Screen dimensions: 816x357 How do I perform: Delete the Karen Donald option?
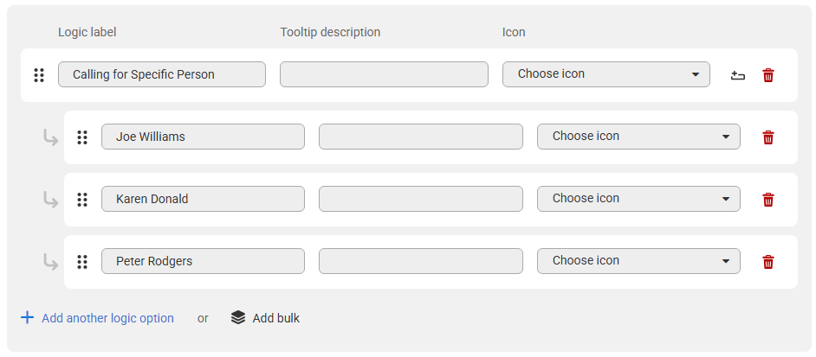point(767,200)
